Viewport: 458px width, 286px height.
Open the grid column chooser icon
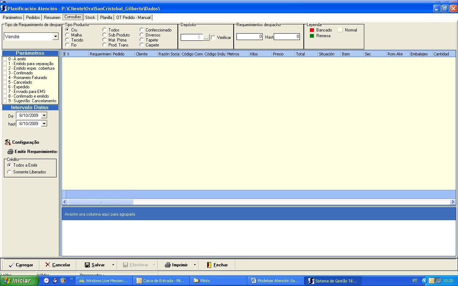pyautogui.click(x=64, y=54)
